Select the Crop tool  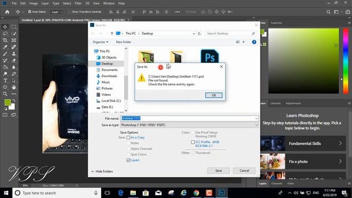pyautogui.click(x=5, y=40)
